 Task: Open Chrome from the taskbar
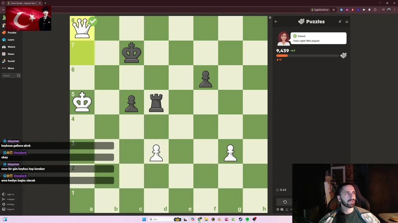click(x=199, y=219)
